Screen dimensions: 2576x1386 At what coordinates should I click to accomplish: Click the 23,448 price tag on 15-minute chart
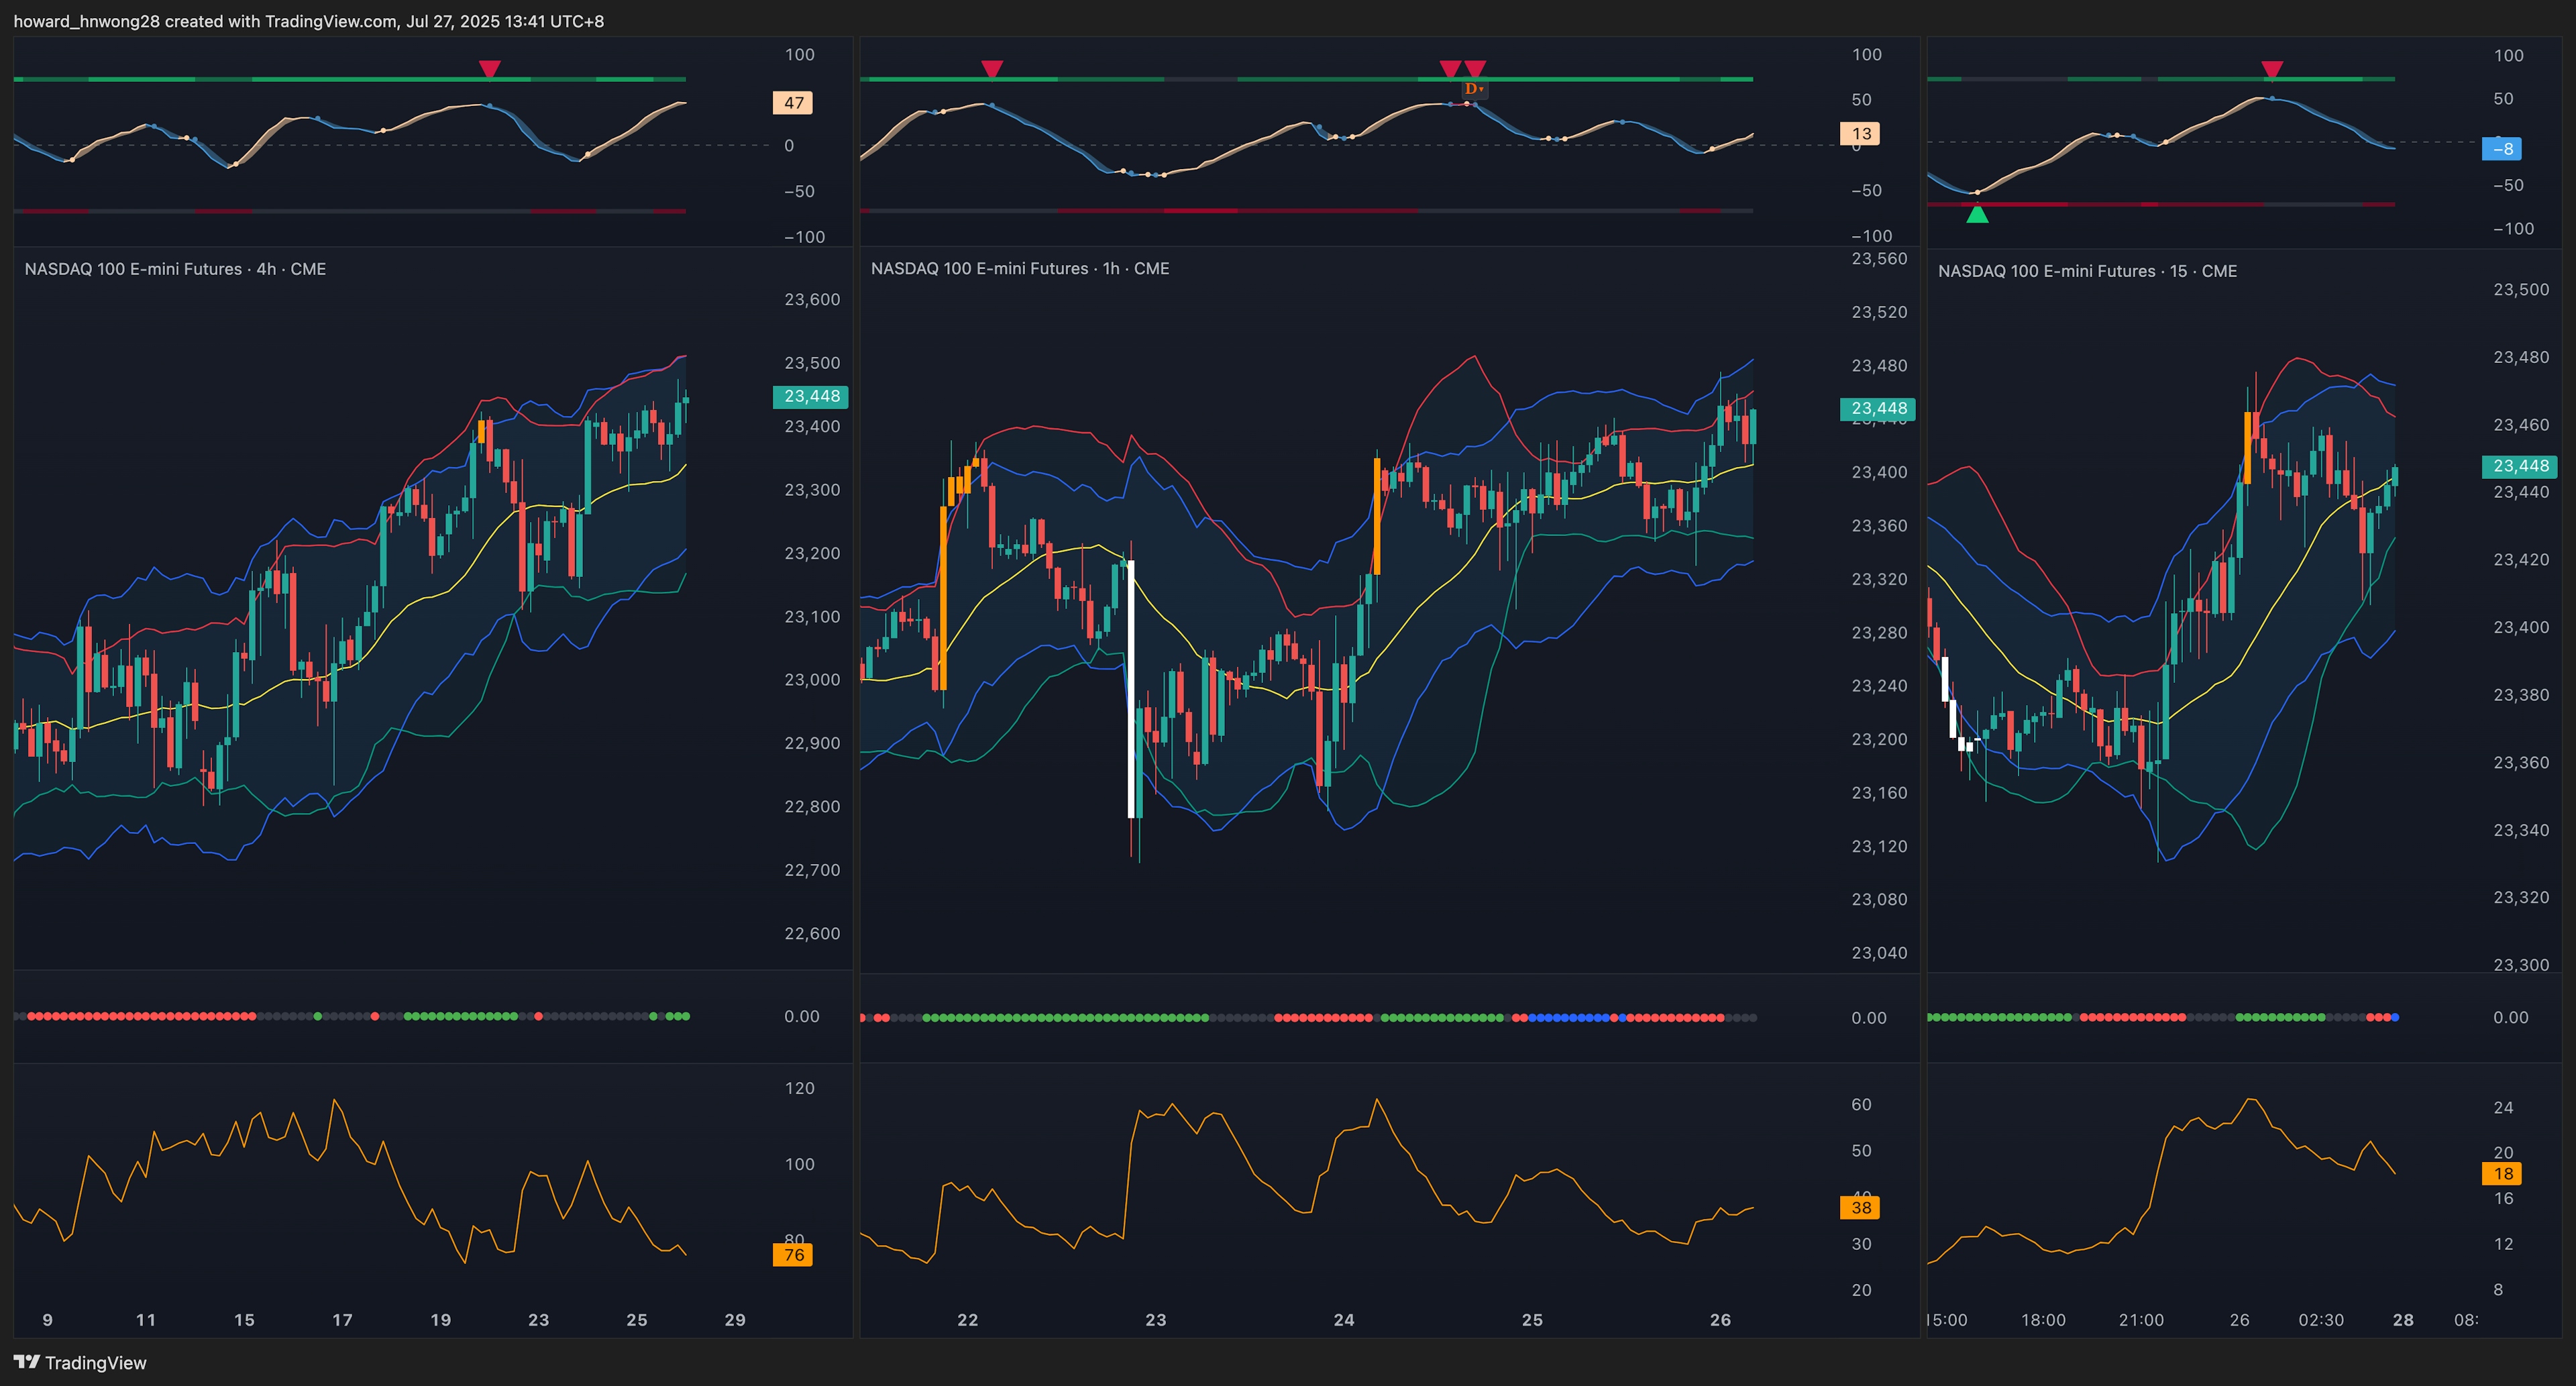tap(2520, 466)
